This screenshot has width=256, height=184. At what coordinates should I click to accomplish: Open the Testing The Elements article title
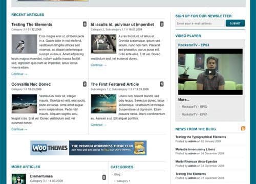click(x=32, y=25)
